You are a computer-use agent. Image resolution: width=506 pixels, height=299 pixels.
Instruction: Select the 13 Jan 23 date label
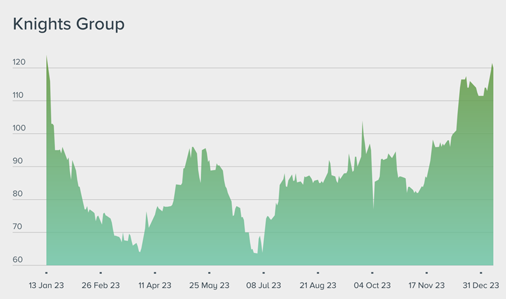pos(46,285)
